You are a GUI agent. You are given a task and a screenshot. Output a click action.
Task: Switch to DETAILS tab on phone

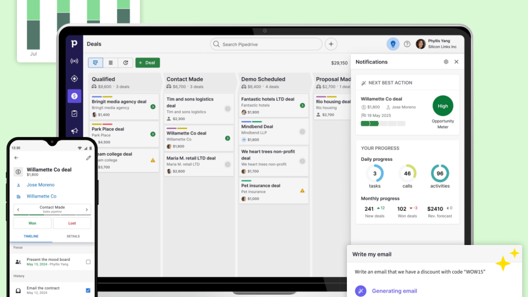tap(73, 236)
